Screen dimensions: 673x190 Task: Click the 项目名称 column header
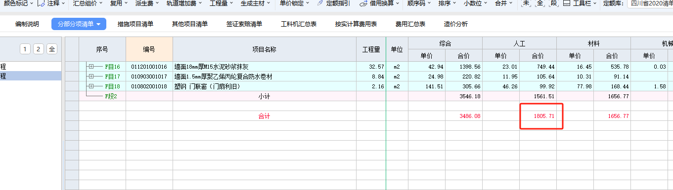pyautogui.click(x=265, y=49)
